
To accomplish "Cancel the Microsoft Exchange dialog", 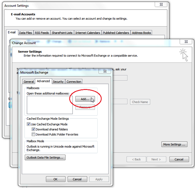I will [x=77, y=179].
